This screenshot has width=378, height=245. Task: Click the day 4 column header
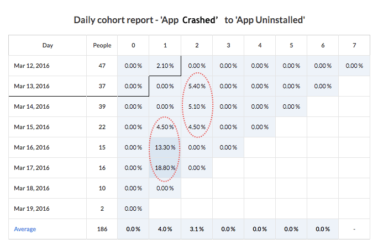click(x=260, y=45)
